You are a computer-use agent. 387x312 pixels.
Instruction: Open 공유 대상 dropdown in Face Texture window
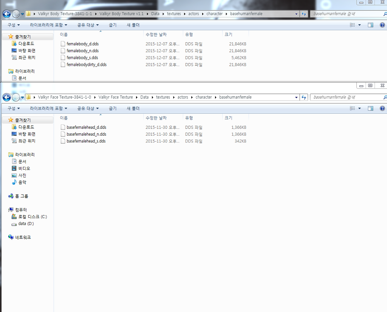tap(88, 108)
